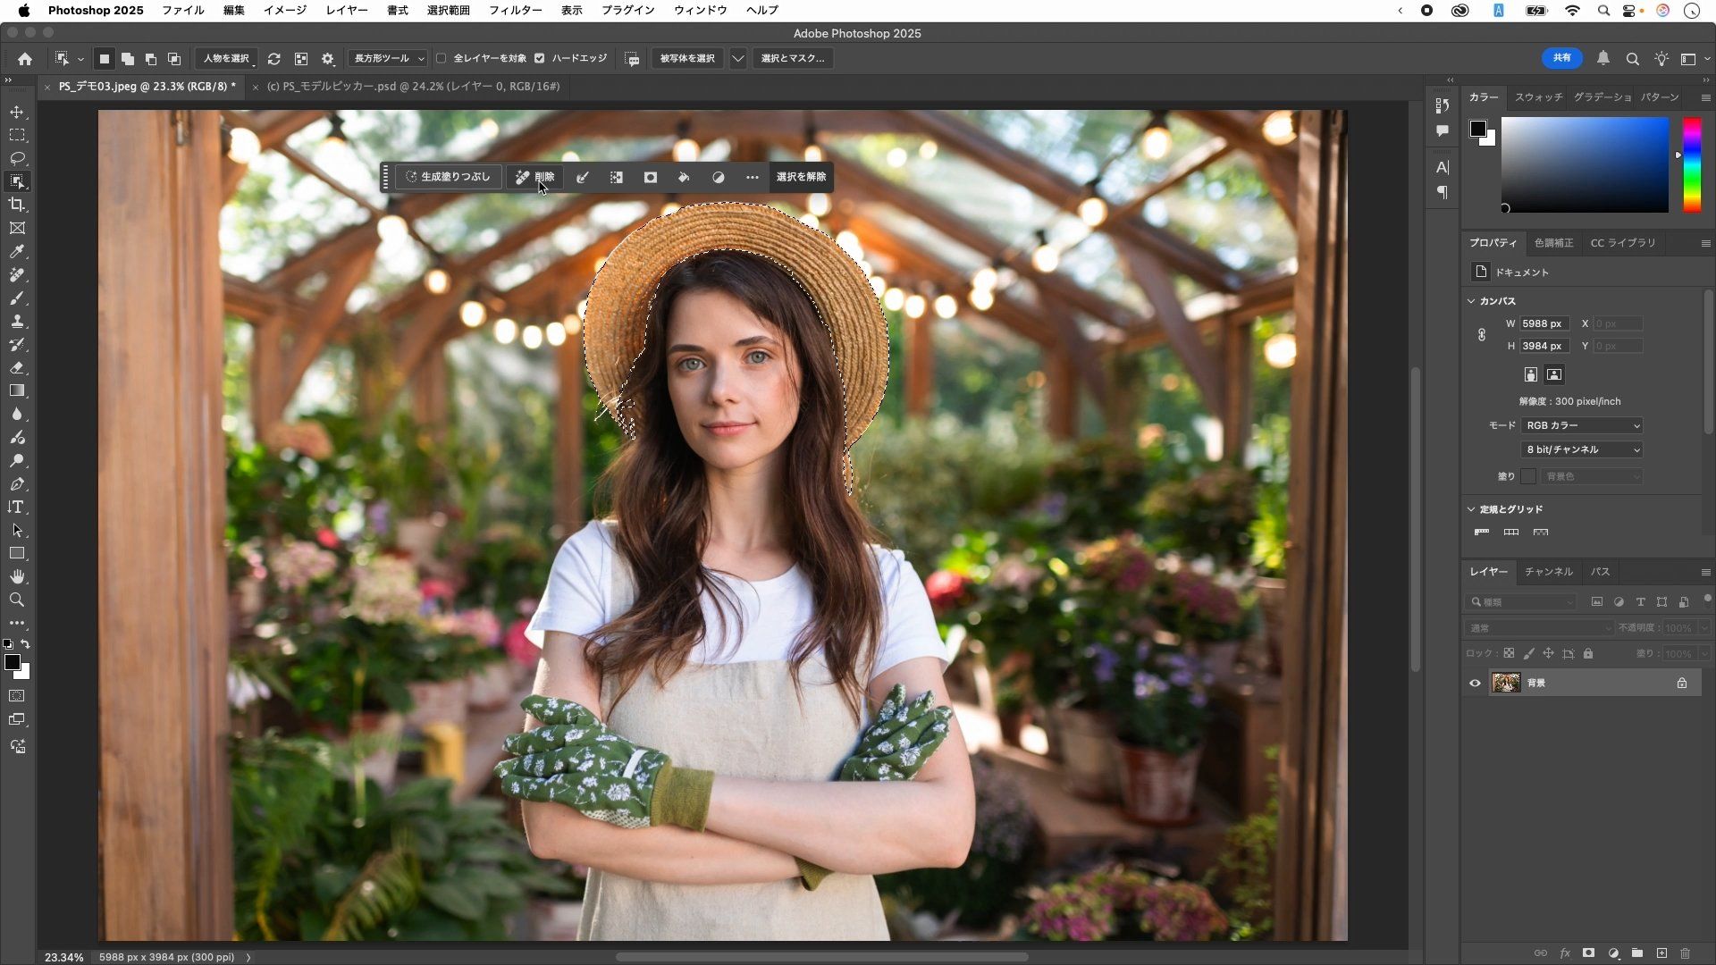This screenshot has width=1716, height=965.
Task: Select the Hand tool
Action: pyautogui.click(x=17, y=577)
